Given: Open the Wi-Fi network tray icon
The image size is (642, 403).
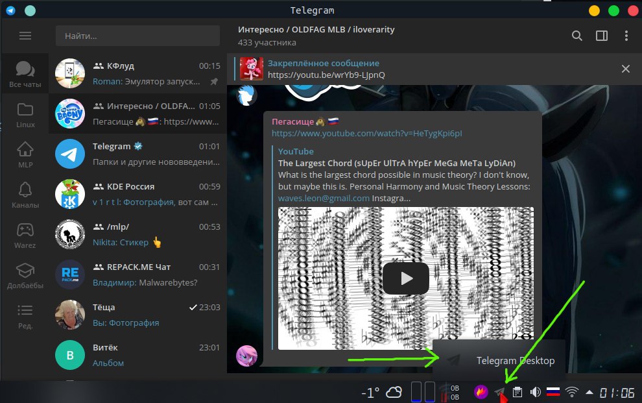Looking at the screenshot, I should (571, 393).
